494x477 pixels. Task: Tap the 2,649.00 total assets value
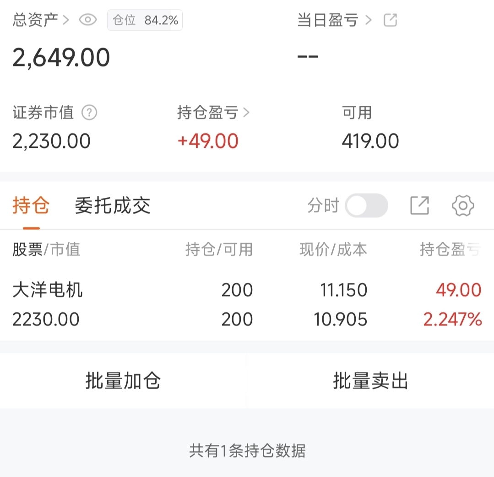pos(61,58)
